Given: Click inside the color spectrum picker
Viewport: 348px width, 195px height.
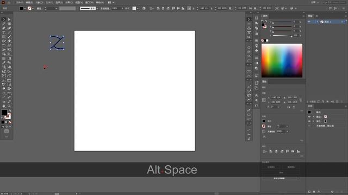Looking at the screenshot, I should 282,61.
